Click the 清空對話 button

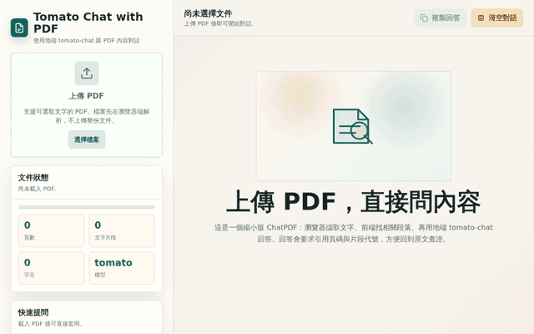click(497, 18)
